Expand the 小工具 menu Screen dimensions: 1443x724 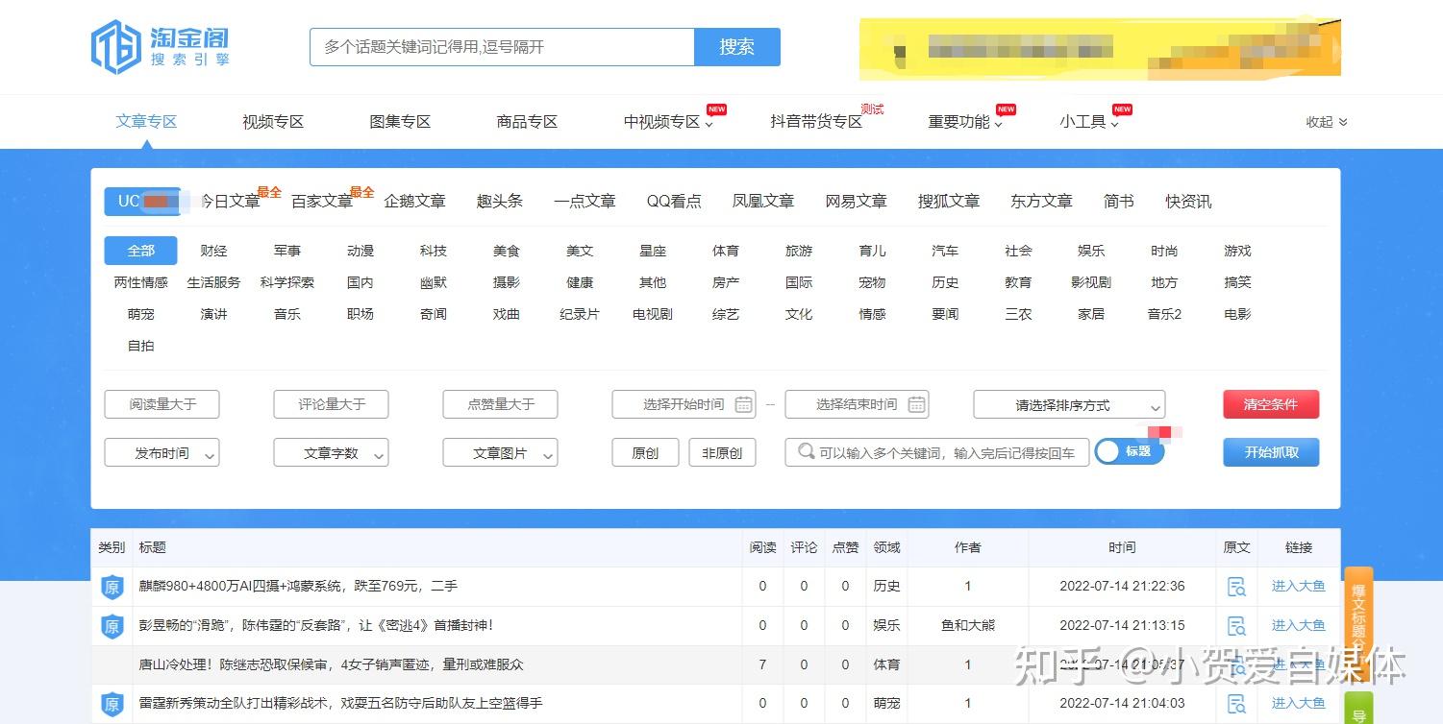(1088, 122)
